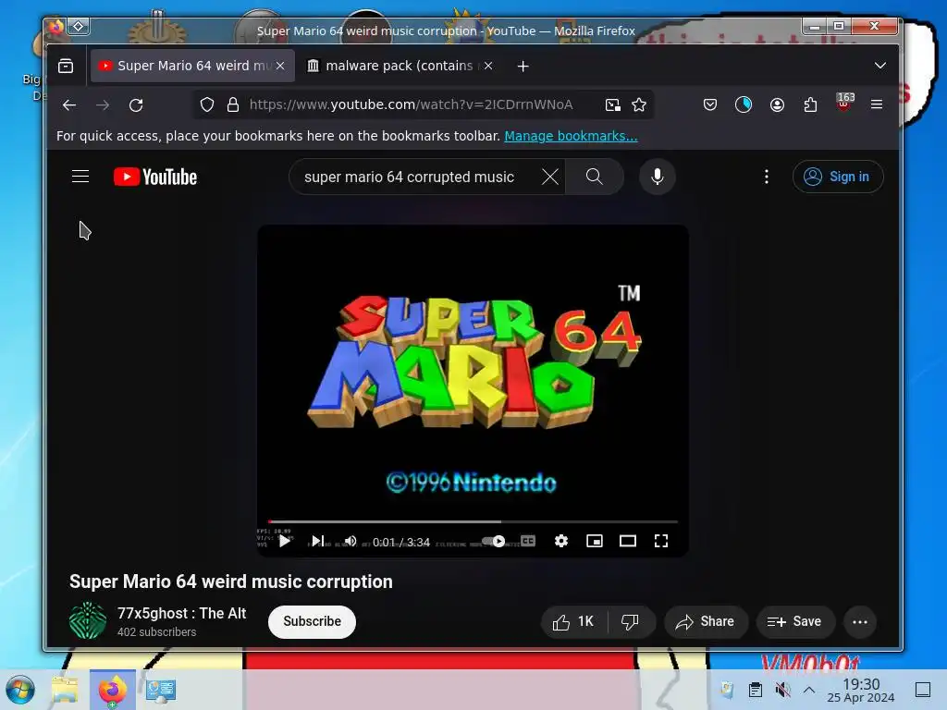Save page to Pocket
Image resolution: width=947 pixels, height=710 pixels.
click(x=710, y=105)
